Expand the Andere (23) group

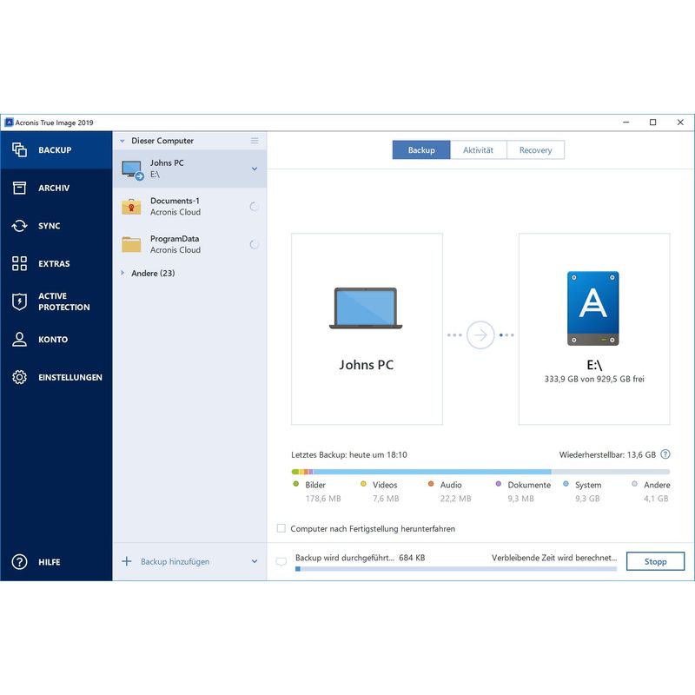click(x=122, y=273)
